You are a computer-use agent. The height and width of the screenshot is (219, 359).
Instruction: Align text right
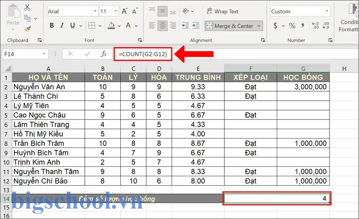(x=173, y=25)
